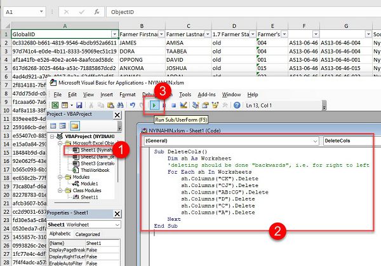Click the Excel Name Box showing A1
This screenshot has height=266, width=381.
(x=24, y=12)
